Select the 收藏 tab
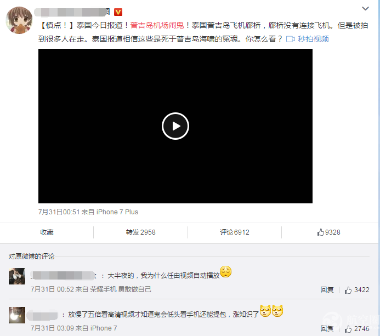 point(47,232)
